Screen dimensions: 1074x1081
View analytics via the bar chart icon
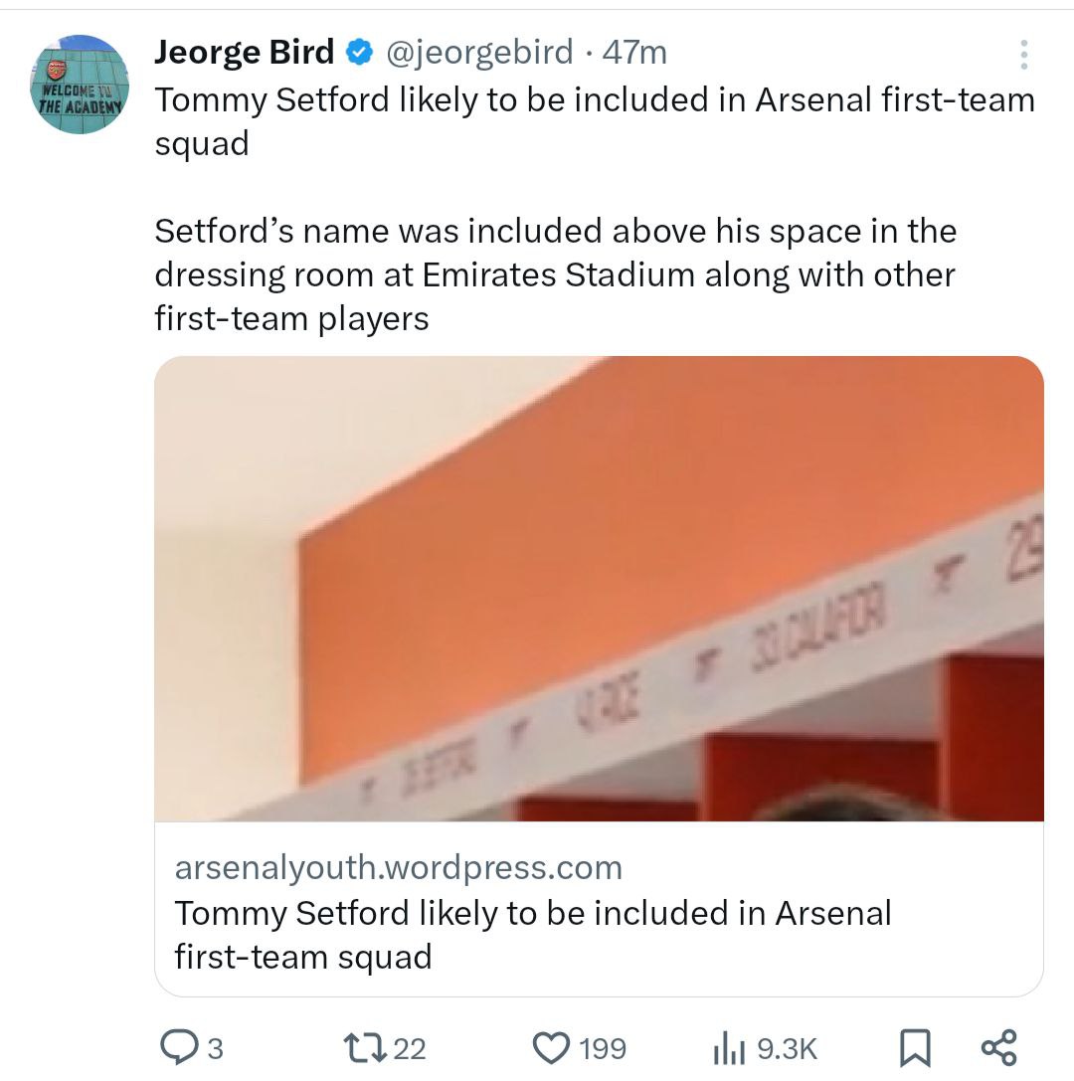(x=730, y=1047)
